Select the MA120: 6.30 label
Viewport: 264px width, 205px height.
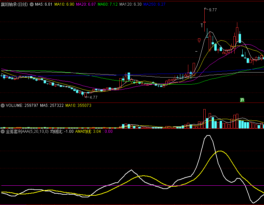click(130, 4)
